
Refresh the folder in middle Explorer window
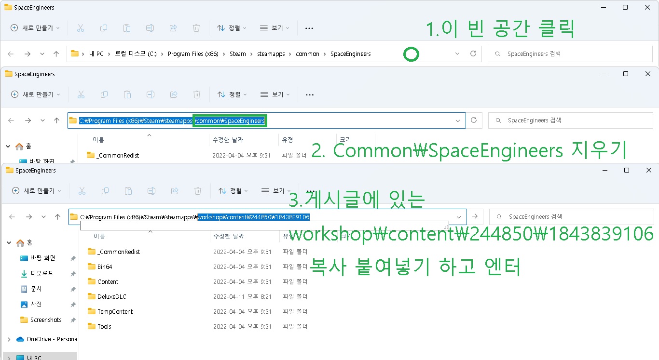coord(474,120)
